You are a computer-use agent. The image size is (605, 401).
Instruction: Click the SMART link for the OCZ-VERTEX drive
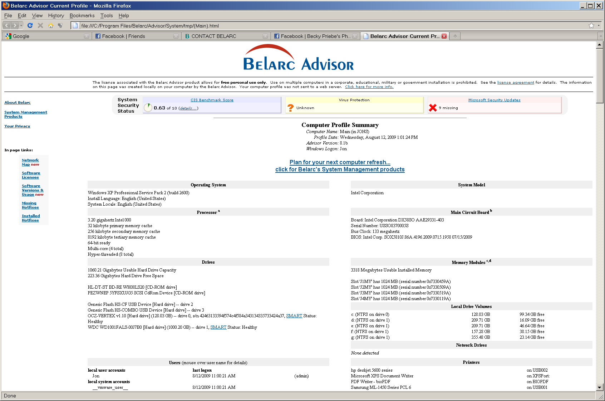click(x=294, y=316)
